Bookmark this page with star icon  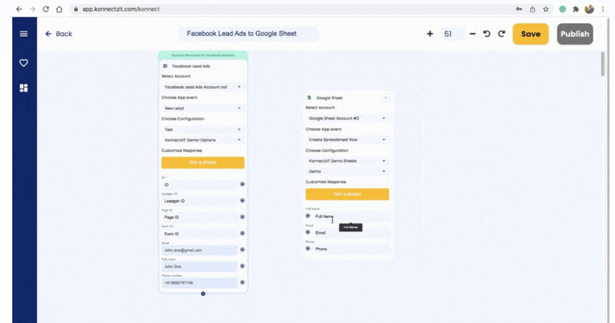[x=546, y=9]
